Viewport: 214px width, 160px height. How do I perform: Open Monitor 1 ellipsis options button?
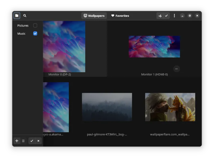[x=176, y=69]
